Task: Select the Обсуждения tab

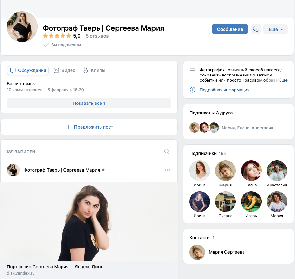Action: pyautogui.click(x=31, y=70)
